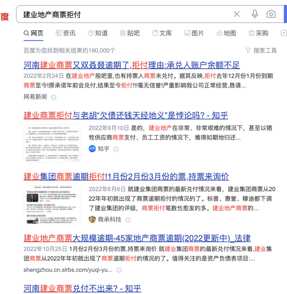
Task: Open result 建业集团商票逾期拒付!1月份2月份3月份的票
Action: tap(126, 177)
